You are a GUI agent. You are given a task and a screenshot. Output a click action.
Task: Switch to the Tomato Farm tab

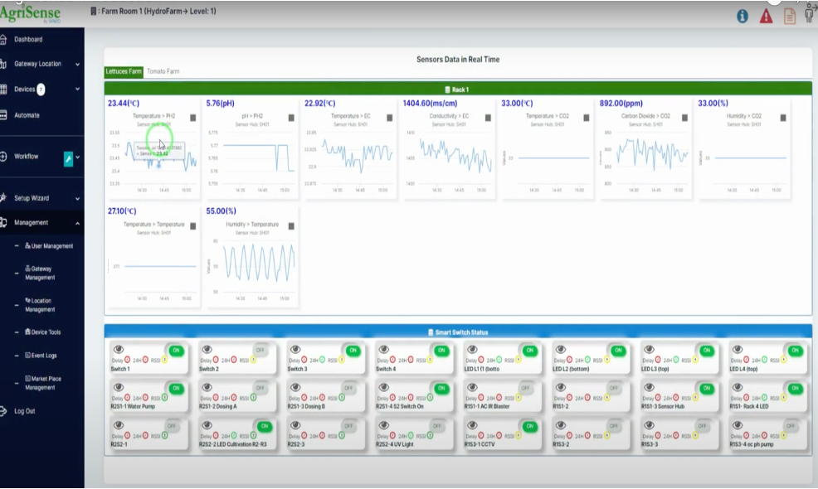tap(163, 71)
